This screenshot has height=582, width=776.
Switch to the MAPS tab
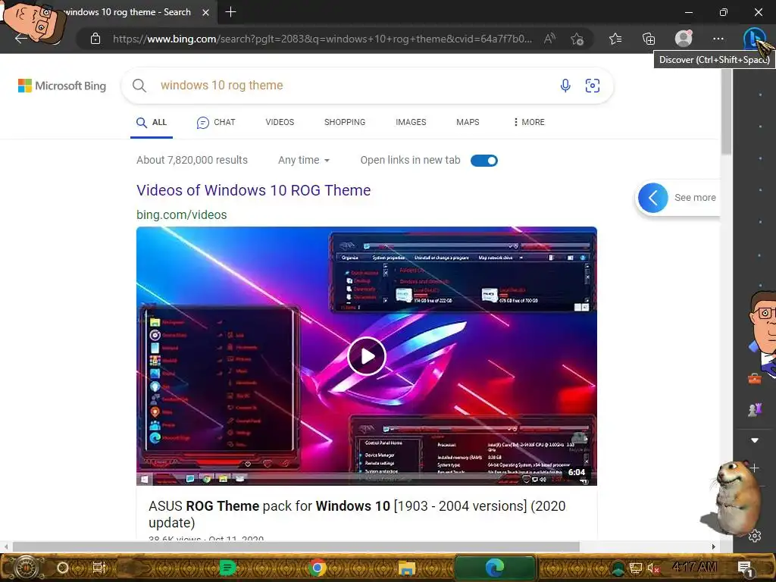click(x=468, y=122)
